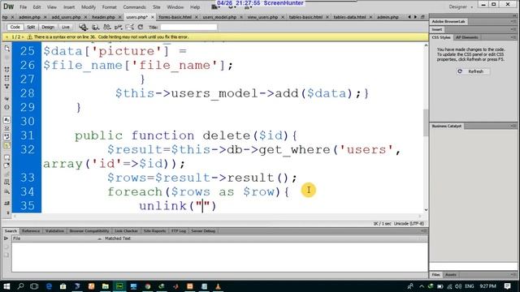This screenshot has width=520, height=292.
Task: Click the Refresh Design View icon
Action: (x=141, y=27)
